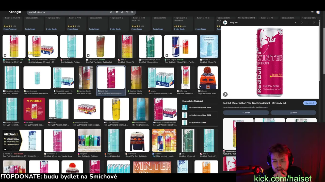Click the Sdílet share button
325x182 pixels.
246,112
